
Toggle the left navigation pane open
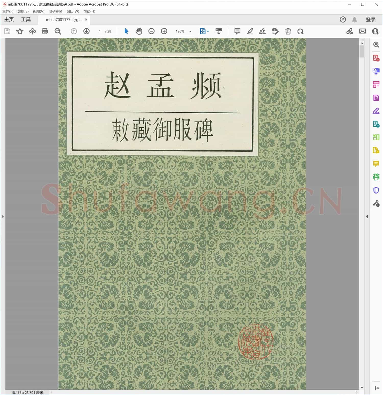tap(3, 216)
